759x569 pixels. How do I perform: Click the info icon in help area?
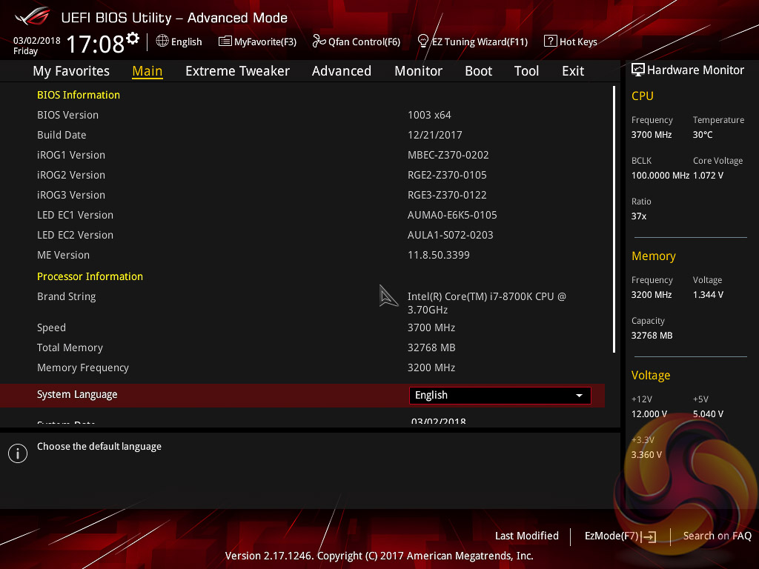(18, 453)
